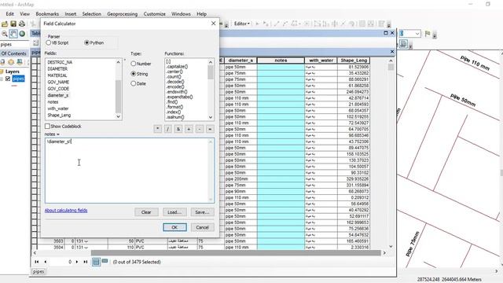Click OK in Field Calculator
This screenshot has height=283, width=503.
click(174, 227)
